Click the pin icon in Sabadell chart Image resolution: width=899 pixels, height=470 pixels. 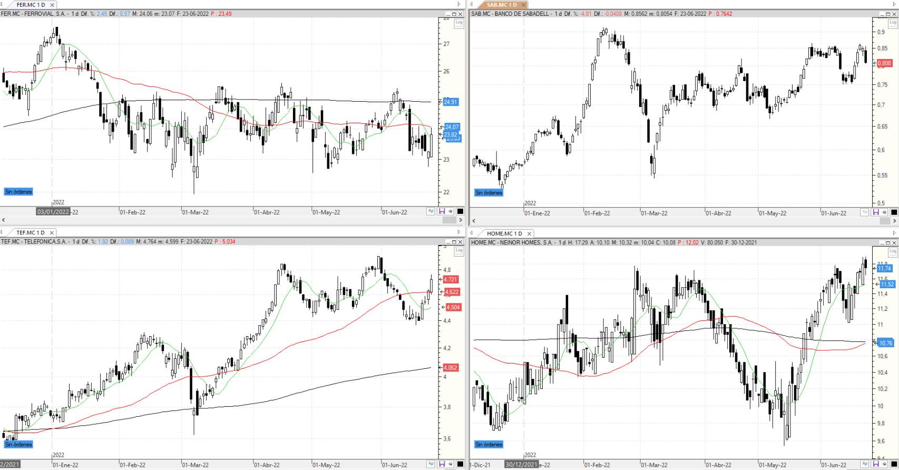(x=885, y=212)
